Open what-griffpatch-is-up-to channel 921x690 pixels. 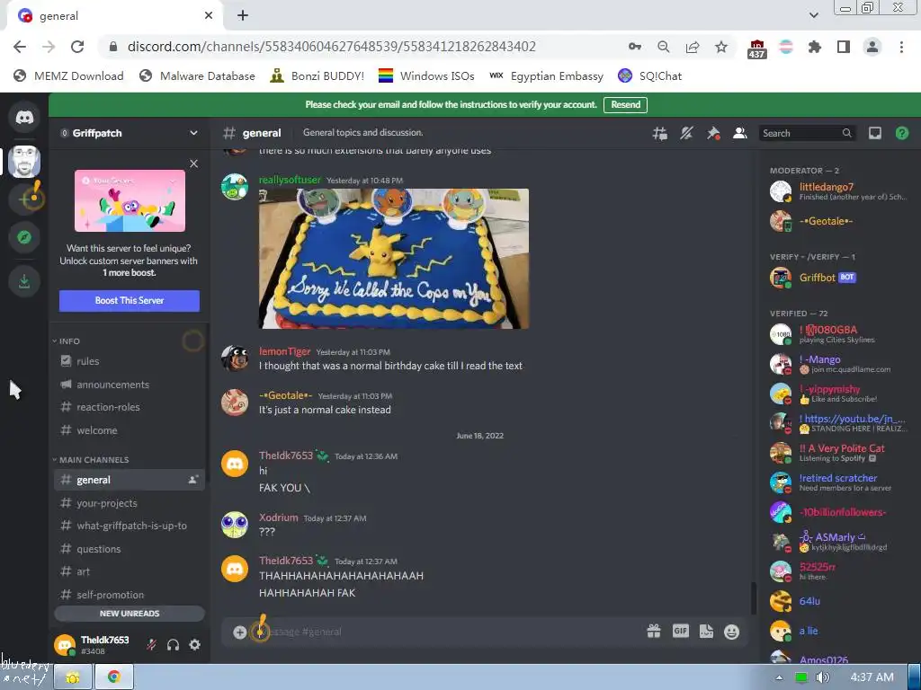130,526
